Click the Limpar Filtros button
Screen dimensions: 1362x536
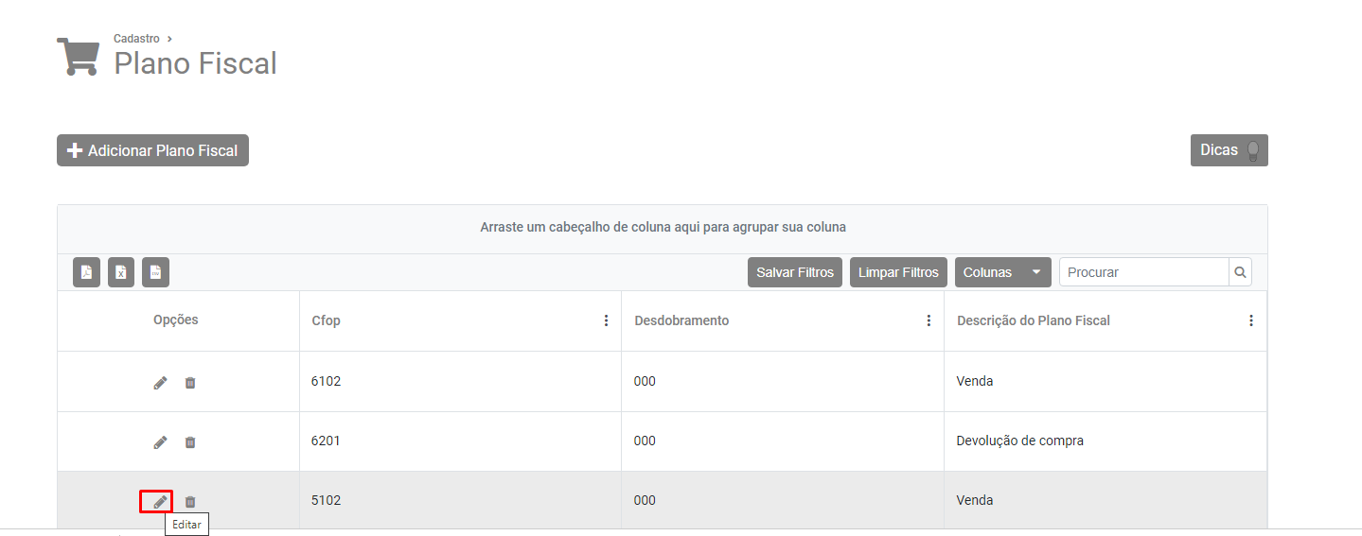click(898, 272)
